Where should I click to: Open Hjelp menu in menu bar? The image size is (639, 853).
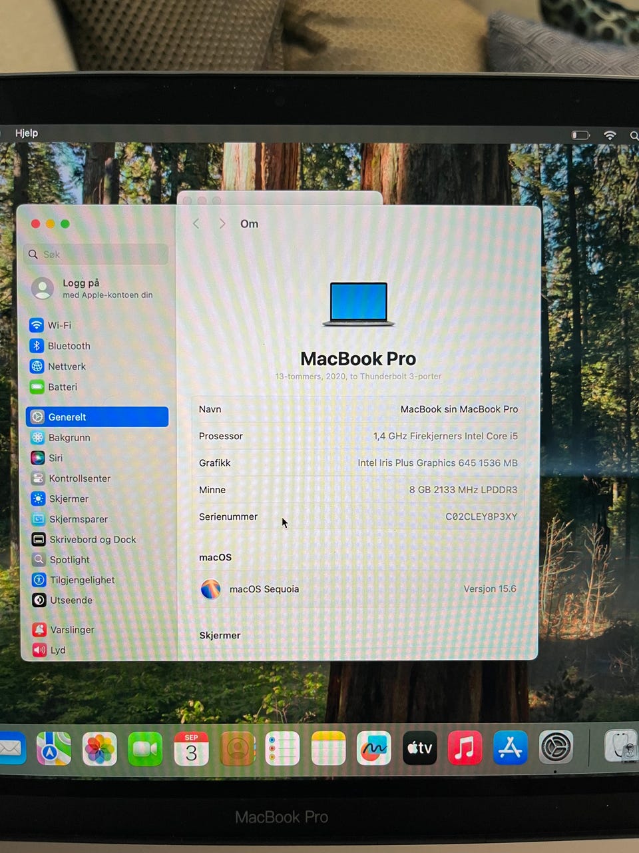[27, 133]
